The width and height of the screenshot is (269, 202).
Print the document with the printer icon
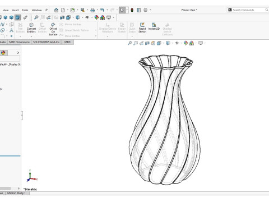[92, 10]
